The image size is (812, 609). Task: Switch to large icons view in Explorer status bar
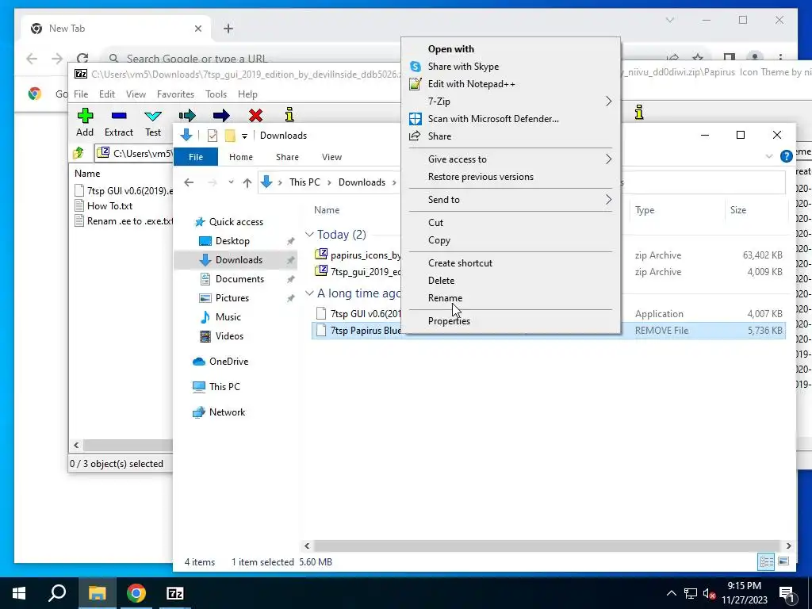click(x=783, y=561)
